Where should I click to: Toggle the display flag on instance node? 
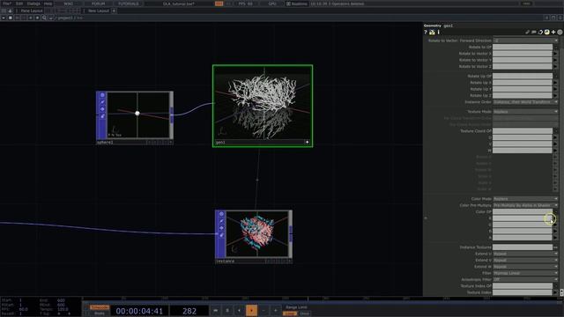[221, 228]
